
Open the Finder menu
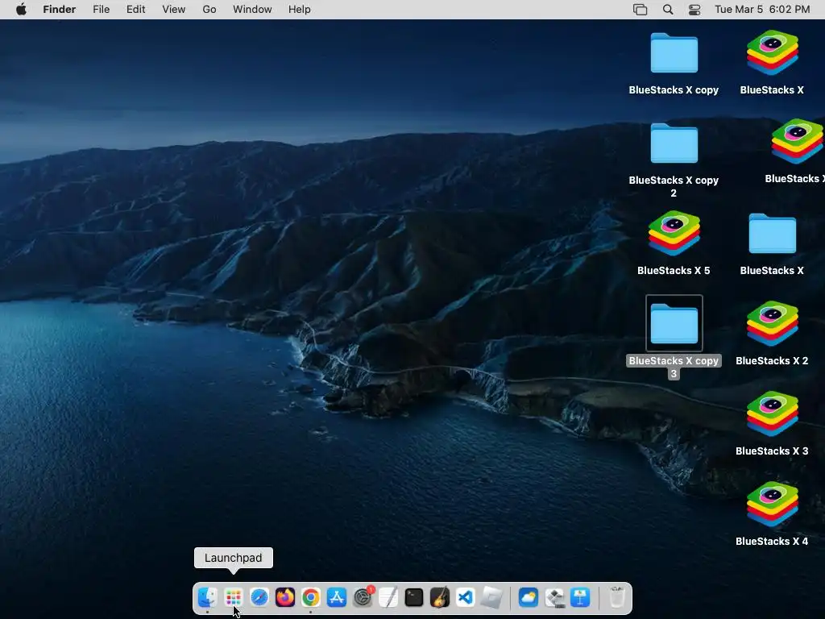[60, 10]
